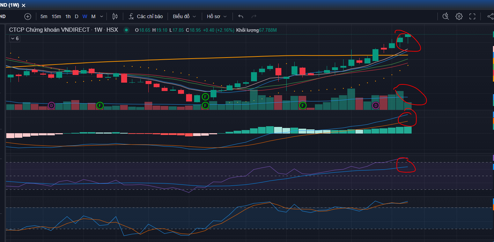Viewport: 494px width, 242px height.
Task: Switch chart interval to 15m
Action: 56,16
